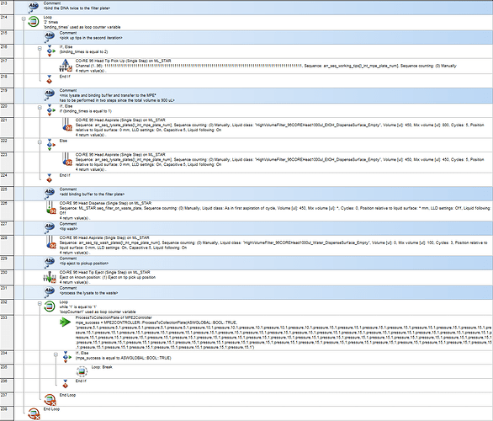Collapse the outer Loop on line 214

(24, 19)
